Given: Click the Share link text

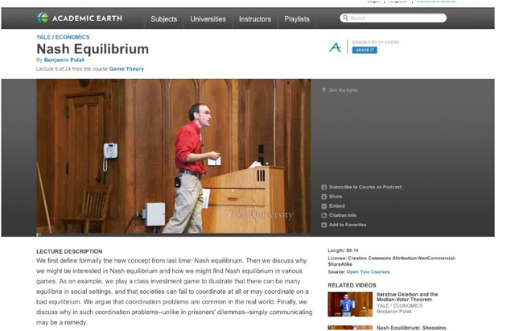Looking at the screenshot, I should pyautogui.click(x=336, y=197).
